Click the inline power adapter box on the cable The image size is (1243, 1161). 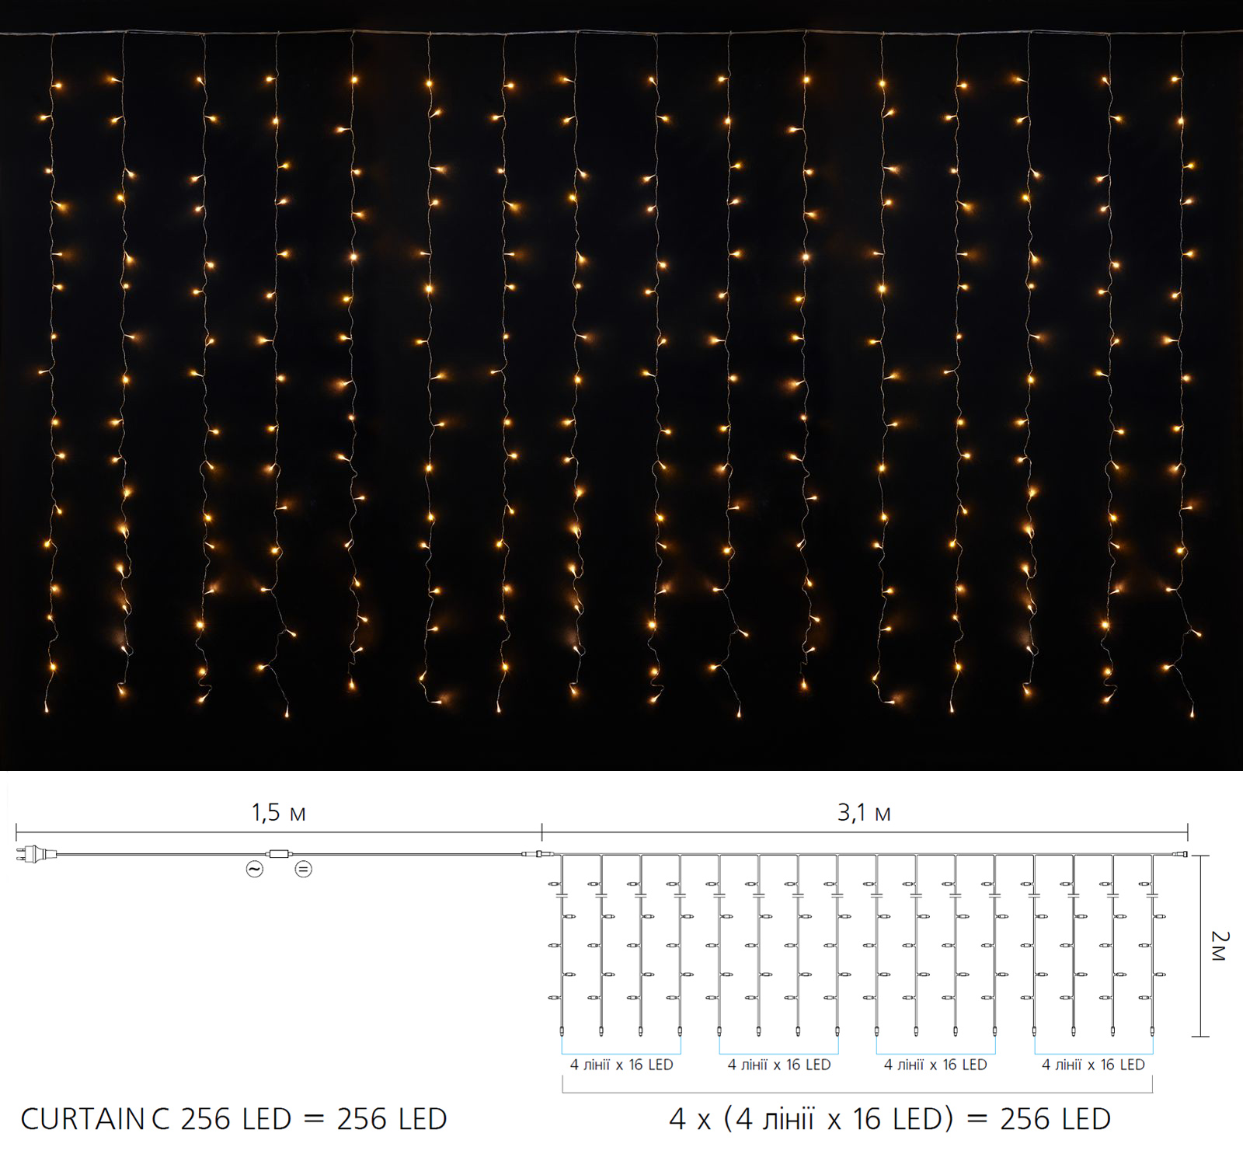click(x=280, y=854)
